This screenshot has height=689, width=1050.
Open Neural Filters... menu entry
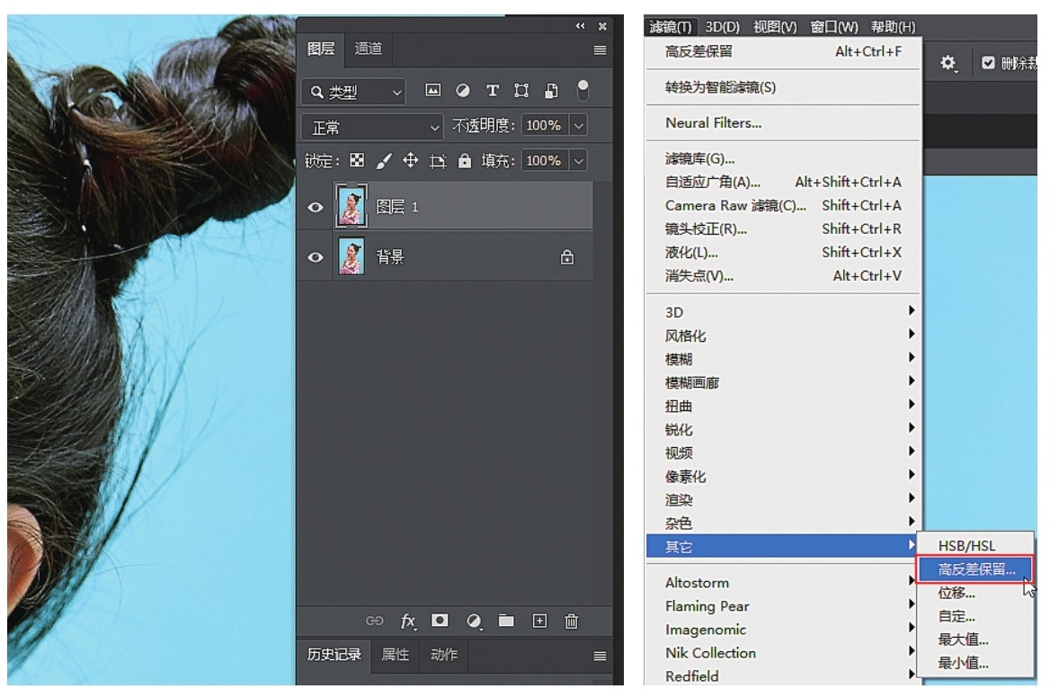tap(713, 123)
